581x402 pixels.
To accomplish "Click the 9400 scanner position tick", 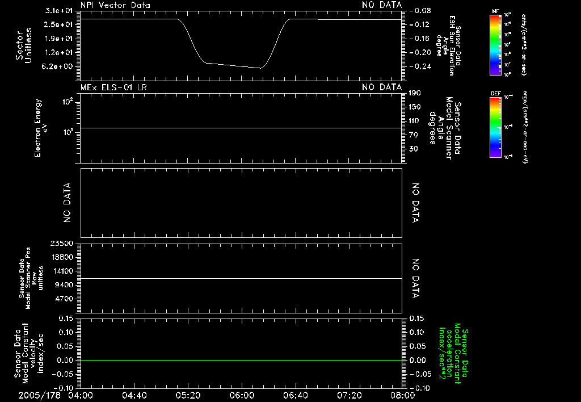I will point(64,285).
